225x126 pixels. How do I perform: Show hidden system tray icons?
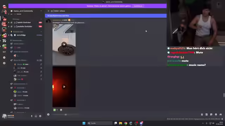click(203, 123)
